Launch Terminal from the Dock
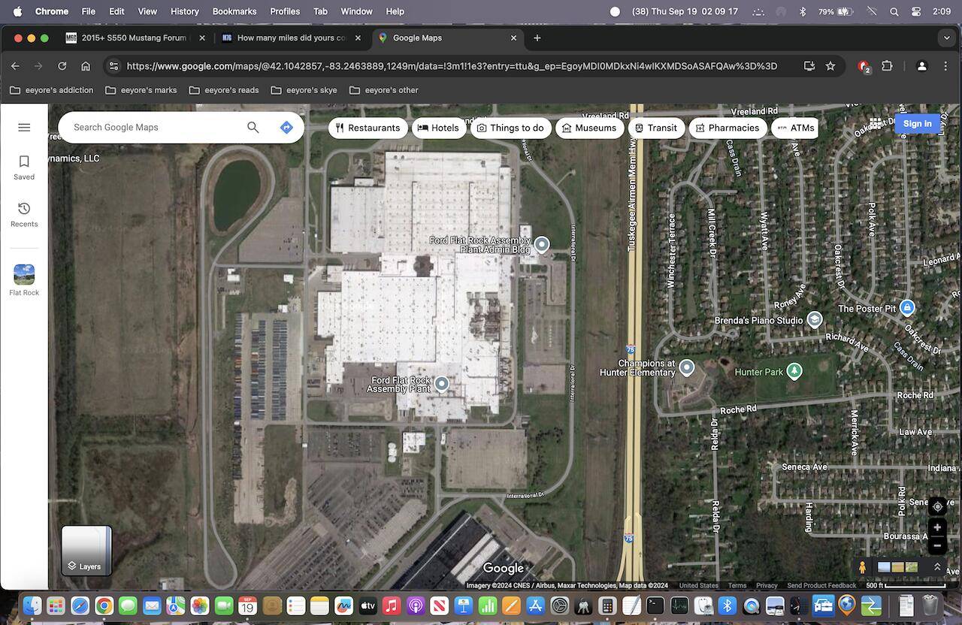 tap(655, 605)
